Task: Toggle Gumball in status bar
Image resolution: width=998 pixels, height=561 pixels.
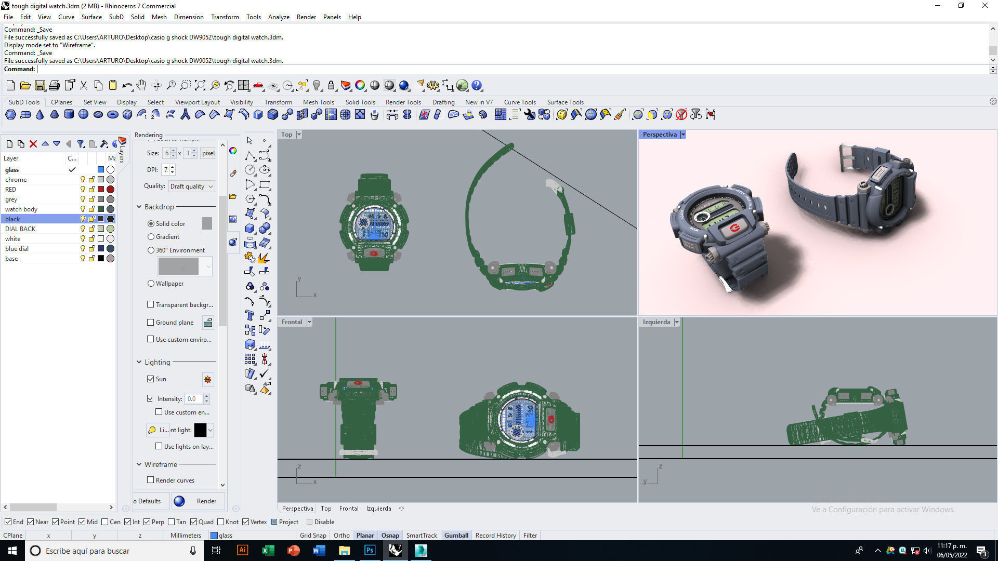Action: coord(456,536)
